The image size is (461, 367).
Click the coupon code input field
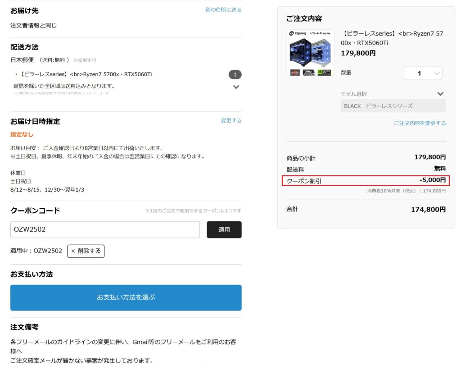105,229
